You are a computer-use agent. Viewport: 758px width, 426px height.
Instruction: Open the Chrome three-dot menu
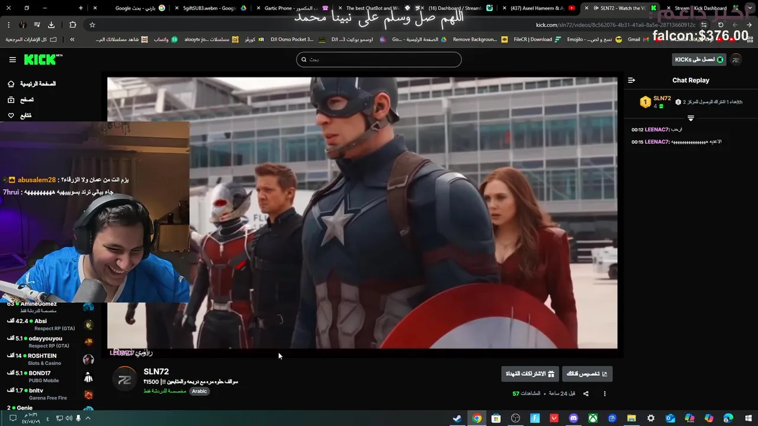[x=8, y=25]
